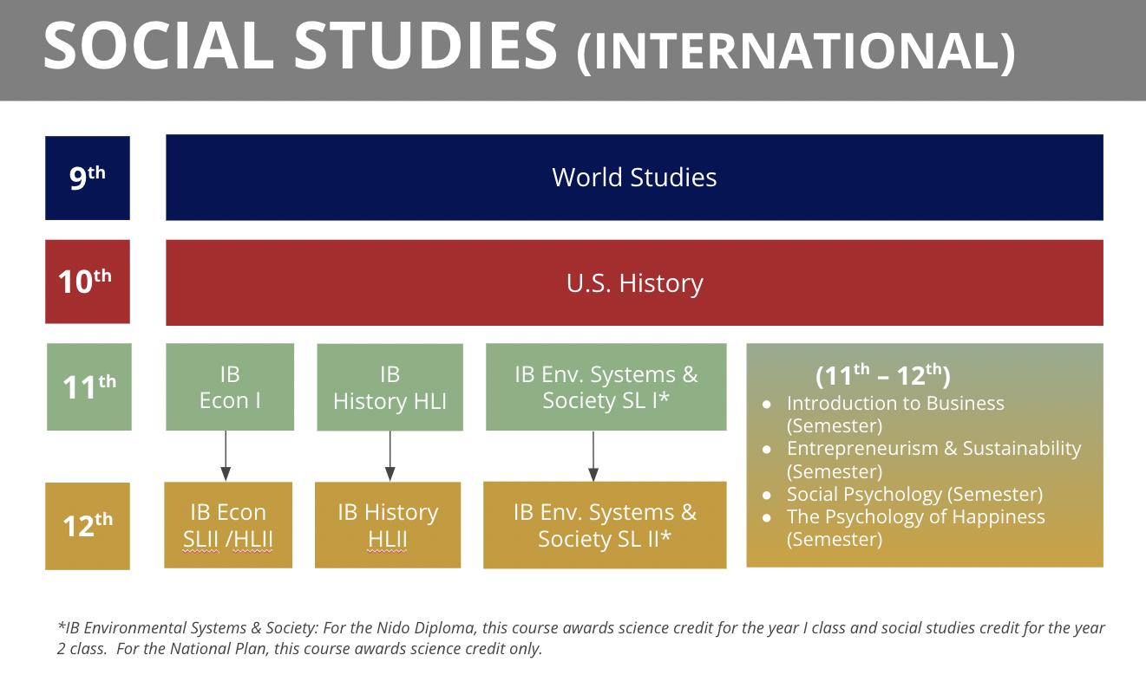1146x681 pixels.
Task: Select the IB Econ I box
Action: [x=230, y=387]
